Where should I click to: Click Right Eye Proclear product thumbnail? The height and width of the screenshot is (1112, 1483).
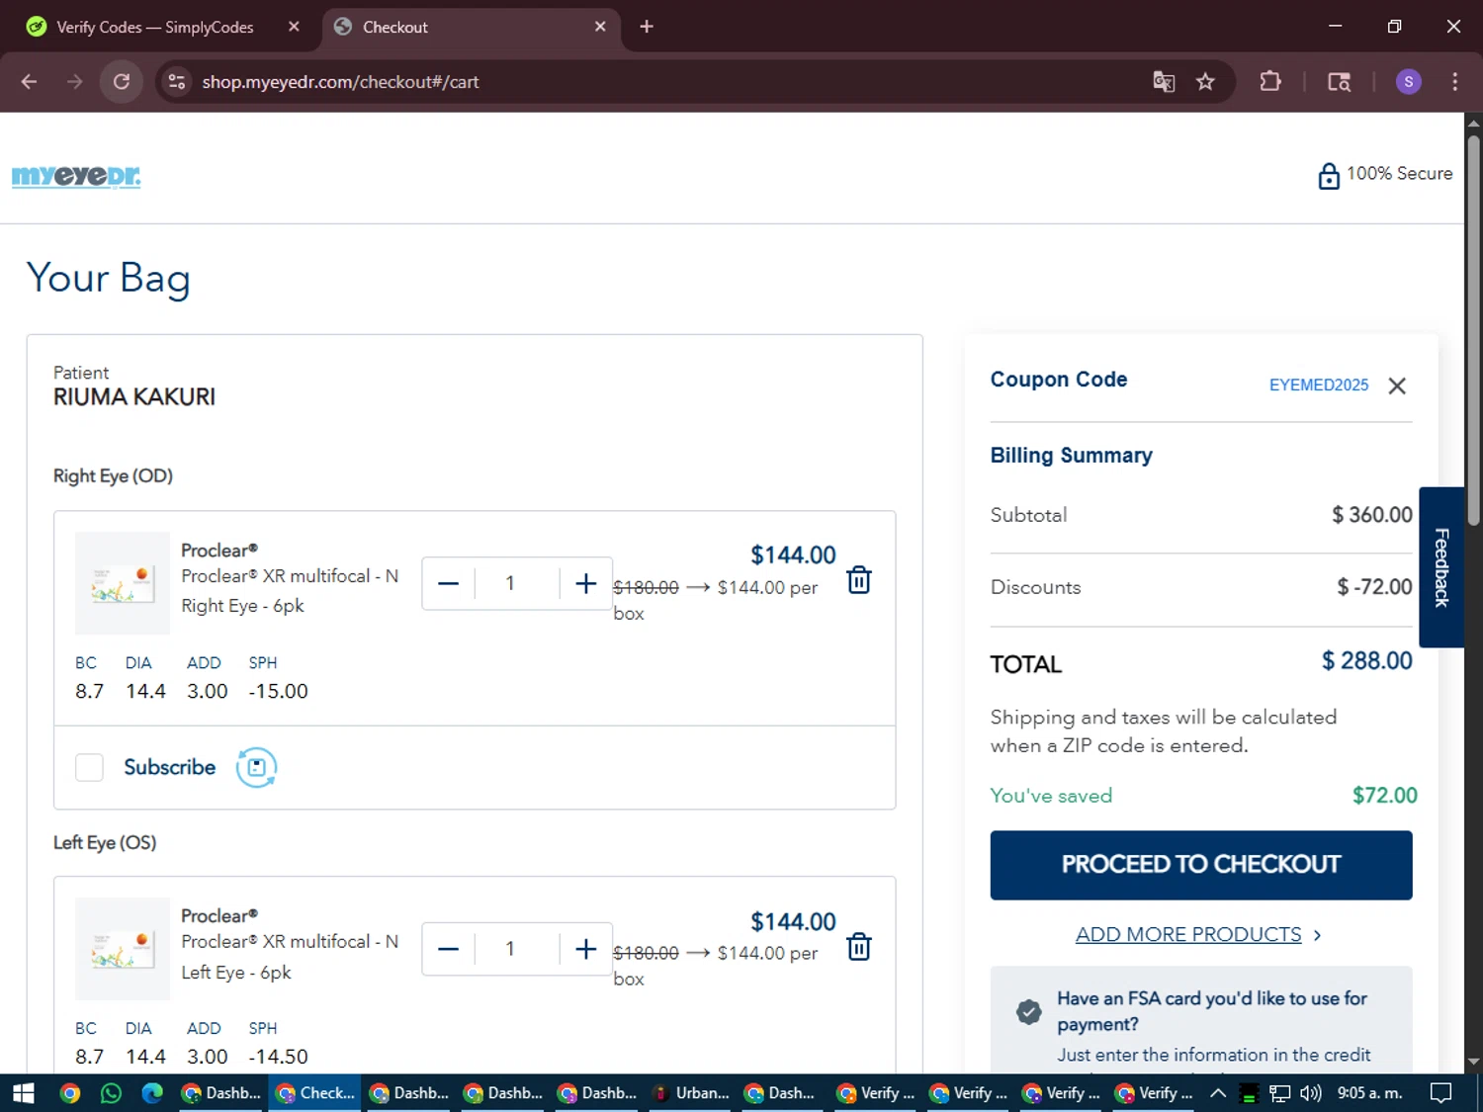pyautogui.click(x=123, y=583)
